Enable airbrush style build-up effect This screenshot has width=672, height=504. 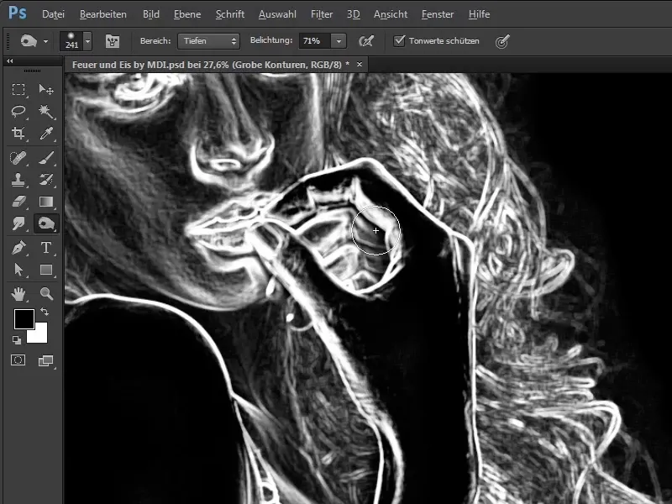[366, 41]
